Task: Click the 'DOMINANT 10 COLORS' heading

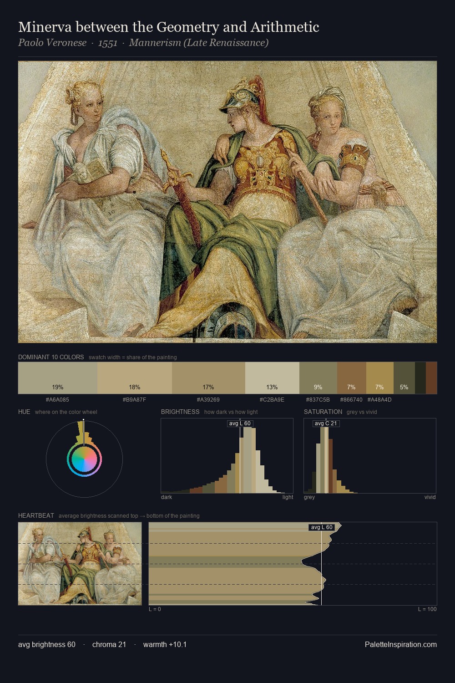Action: [x=51, y=357]
